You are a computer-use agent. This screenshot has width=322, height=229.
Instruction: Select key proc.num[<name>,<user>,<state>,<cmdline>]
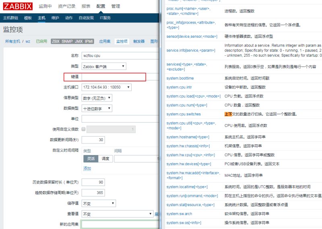(188, 11)
